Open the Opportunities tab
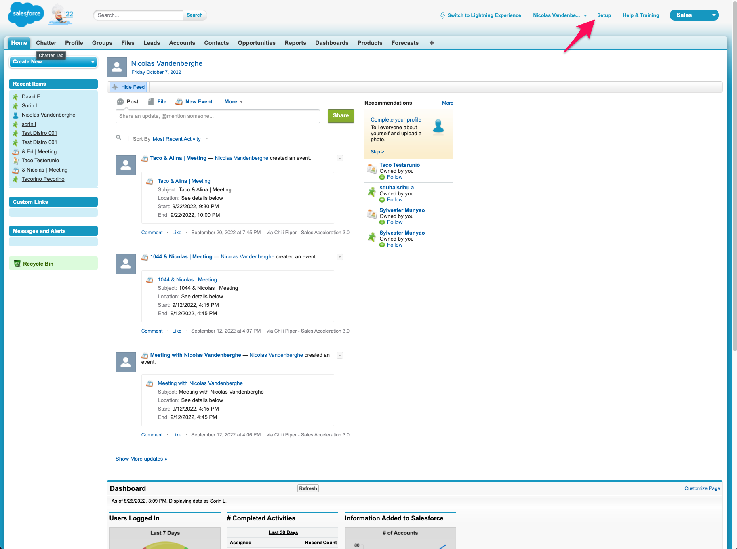 pos(257,43)
